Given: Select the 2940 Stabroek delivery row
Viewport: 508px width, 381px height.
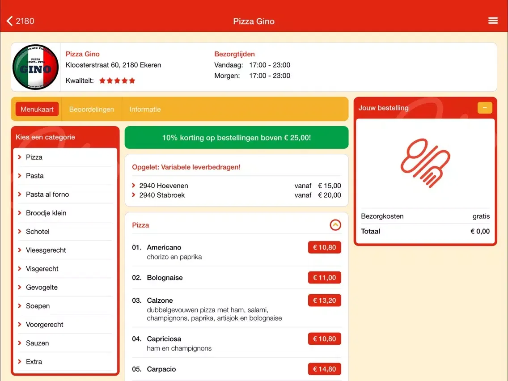Looking at the screenshot, I should pos(237,195).
